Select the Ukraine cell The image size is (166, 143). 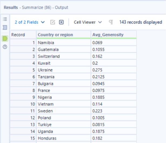click(63, 70)
